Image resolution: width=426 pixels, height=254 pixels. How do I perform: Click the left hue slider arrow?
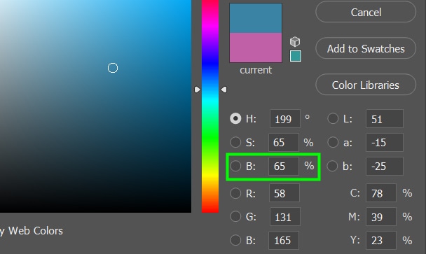pyautogui.click(x=198, y=90)
